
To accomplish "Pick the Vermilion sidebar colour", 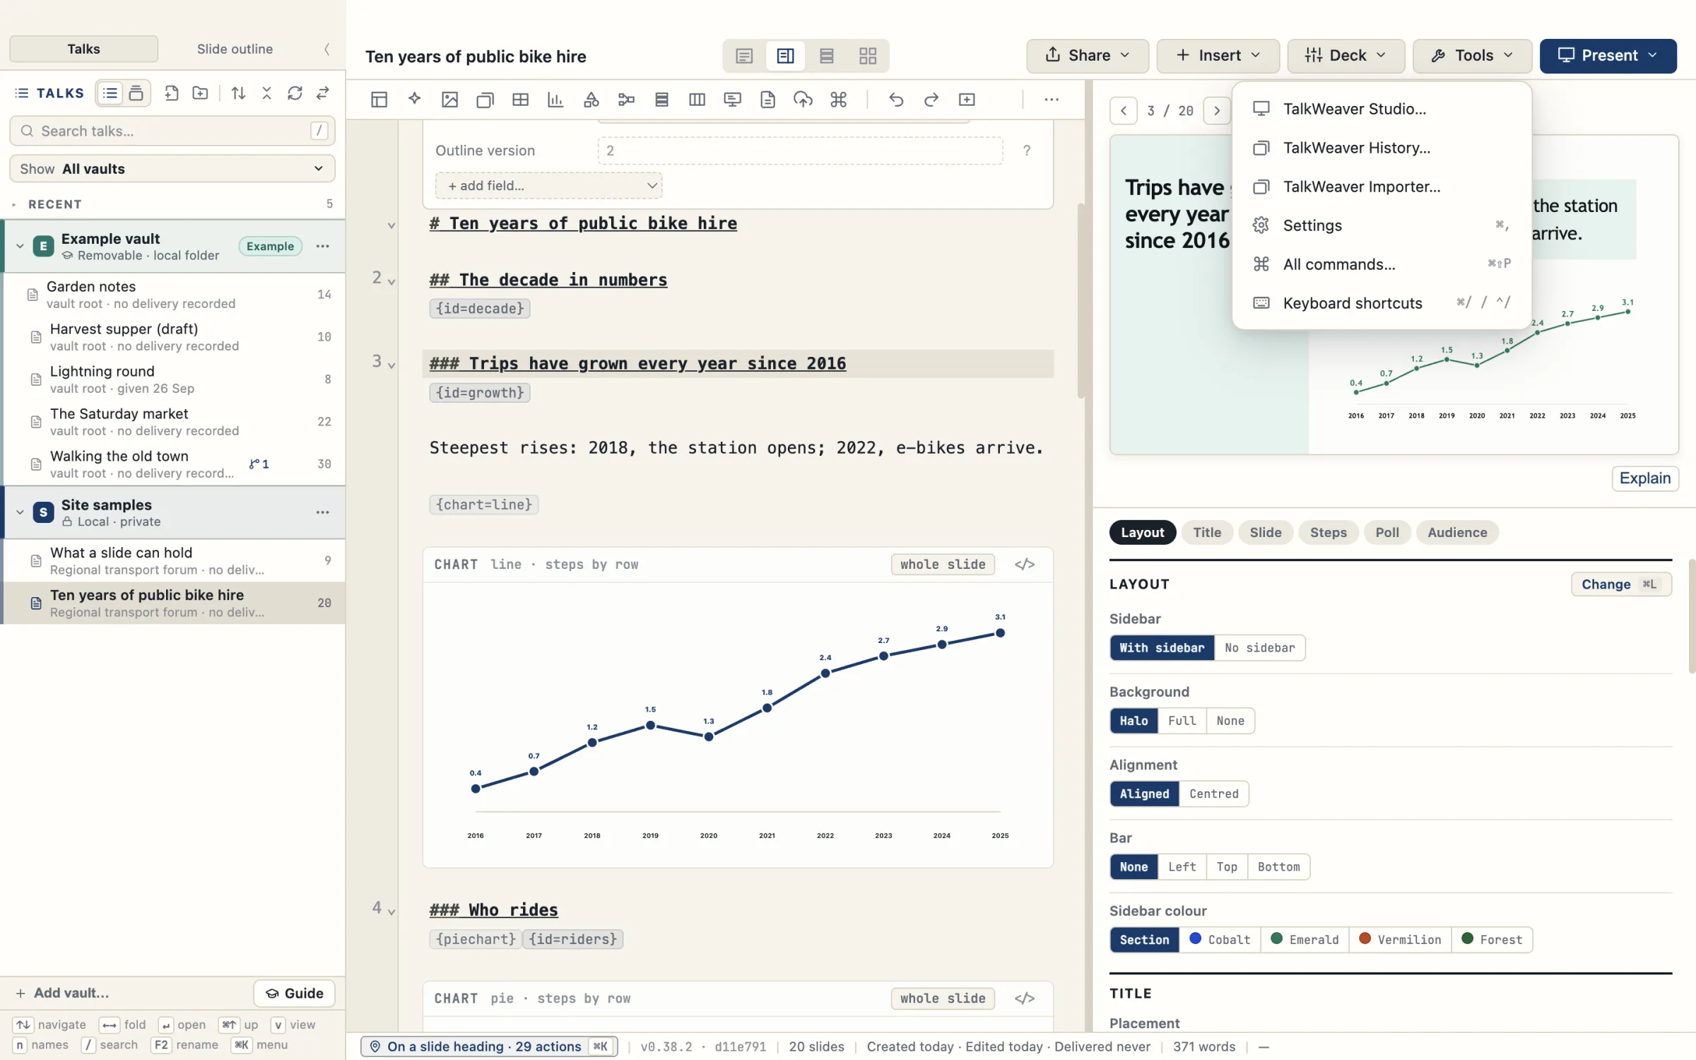I will coord(1401,940).
